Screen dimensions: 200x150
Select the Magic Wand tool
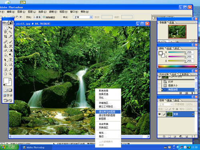pos(10,32)
